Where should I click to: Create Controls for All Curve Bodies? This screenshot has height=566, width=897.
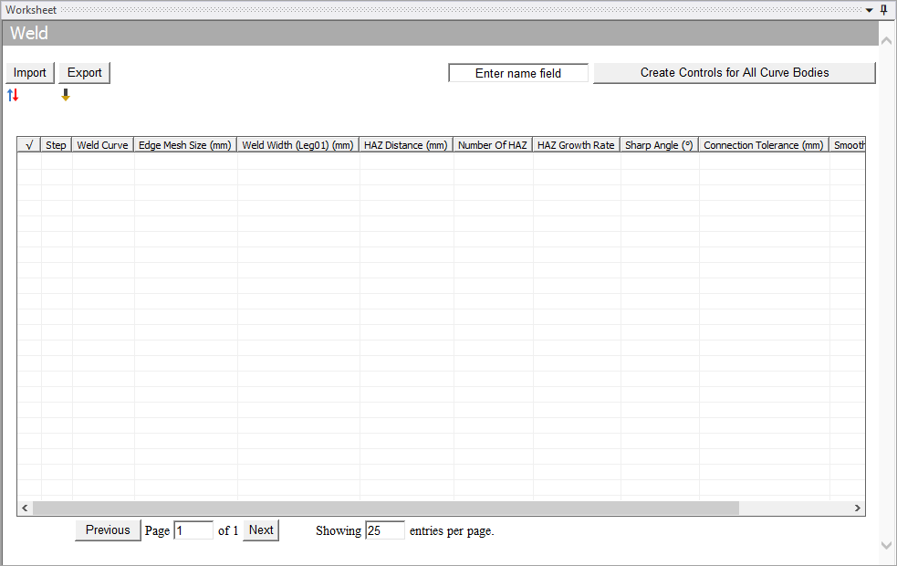(x=735, y=73)
